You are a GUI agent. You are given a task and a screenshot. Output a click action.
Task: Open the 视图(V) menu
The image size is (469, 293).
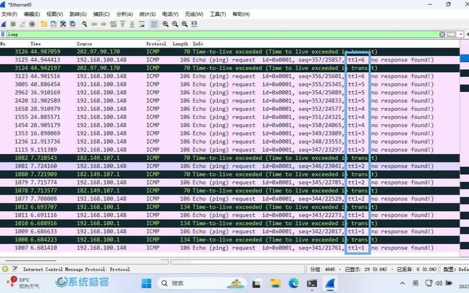[x=55, y=14]
